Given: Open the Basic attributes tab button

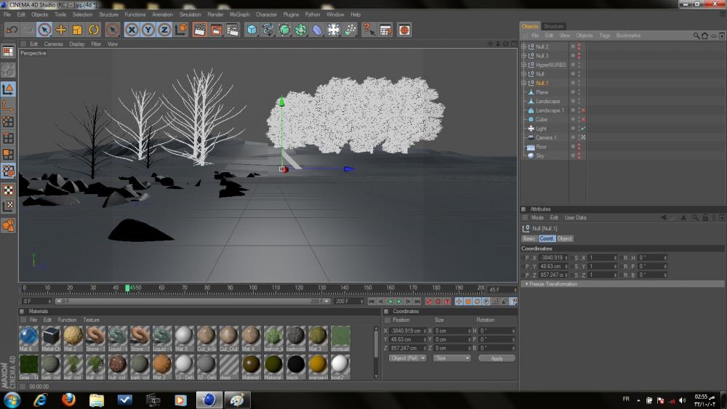Looking at the screenshot, I should pos(529,238).
